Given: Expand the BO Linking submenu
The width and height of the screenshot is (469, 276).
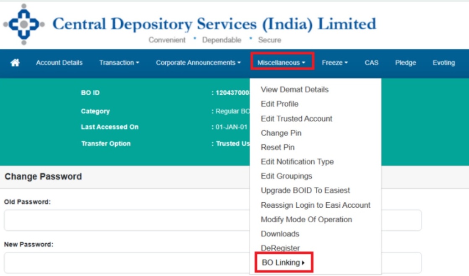Looking at the screenshot, I should (283, 263).
